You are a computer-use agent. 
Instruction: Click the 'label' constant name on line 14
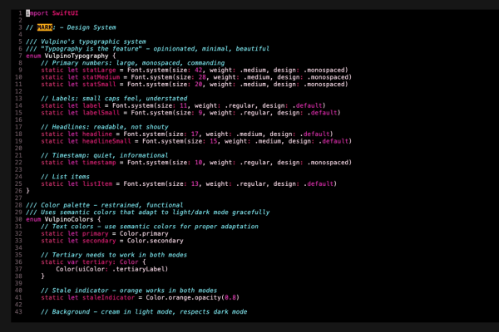[x=91, y=105]
